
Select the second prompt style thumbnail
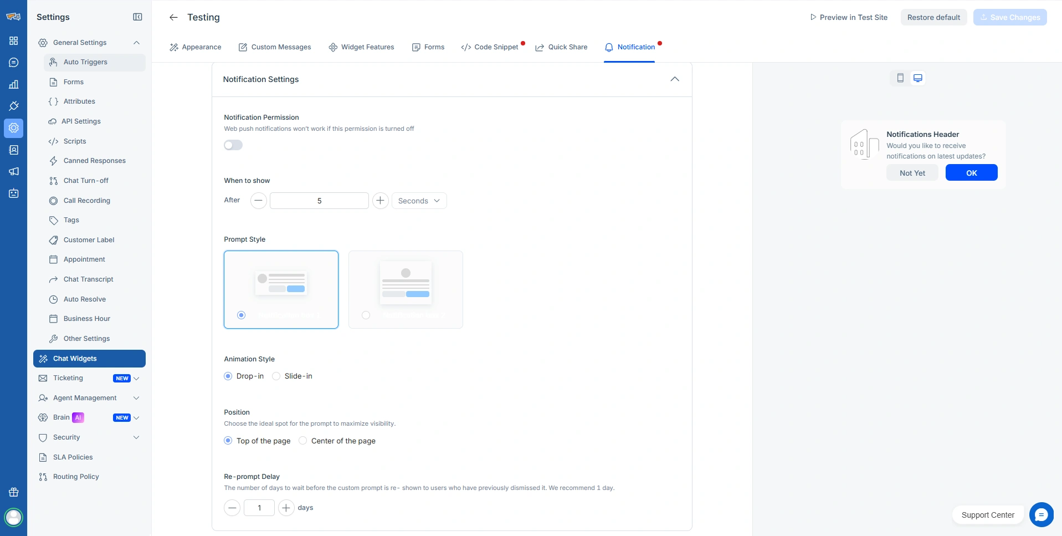click(406, 289)
